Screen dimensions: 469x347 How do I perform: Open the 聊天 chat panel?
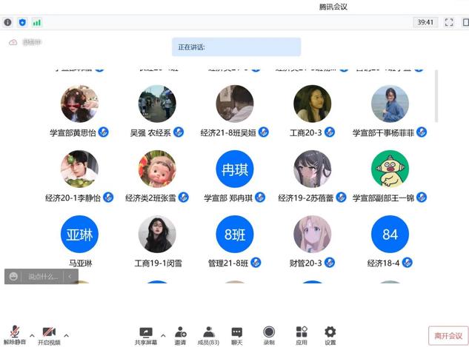point(236,332)
